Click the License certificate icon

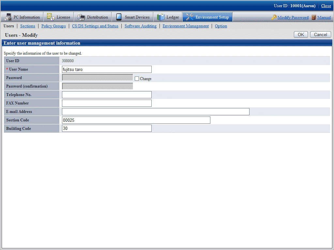(51, 17)
